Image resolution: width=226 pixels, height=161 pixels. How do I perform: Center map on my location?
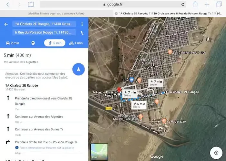click(x=216, y=152)
